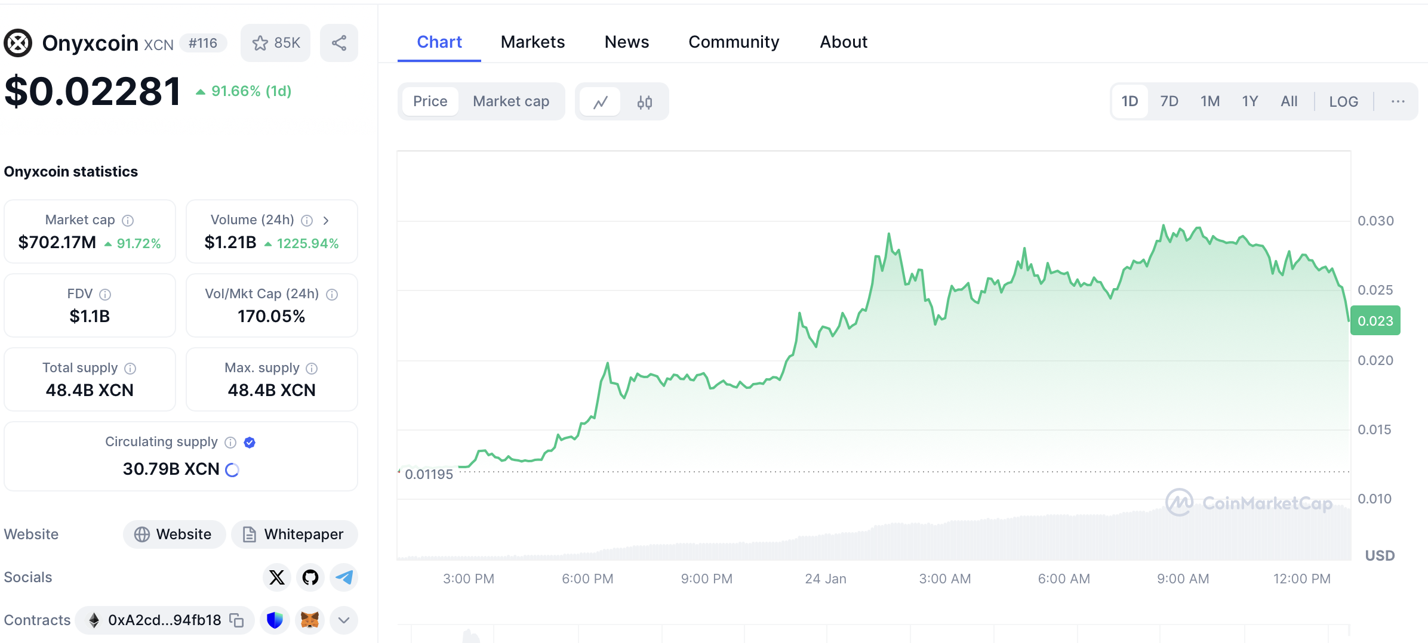Copy the contract address with the copy icon
Screen dimensions: 1428x643
(x=237, y=620)
